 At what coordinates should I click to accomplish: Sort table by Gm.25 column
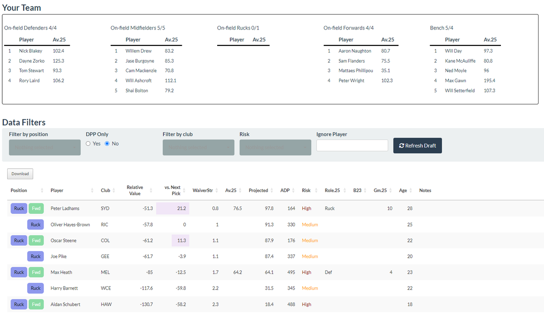383,190
